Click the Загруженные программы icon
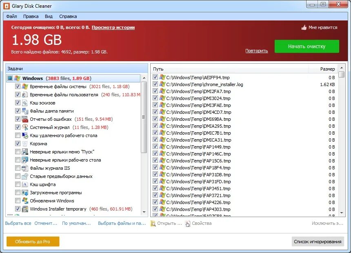This screenshot has height=253, width=351. (x=25, y=193)
